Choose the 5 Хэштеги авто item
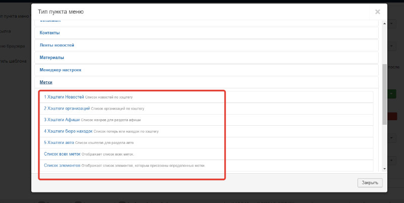The image size is (404, 203). click(59, 142)
